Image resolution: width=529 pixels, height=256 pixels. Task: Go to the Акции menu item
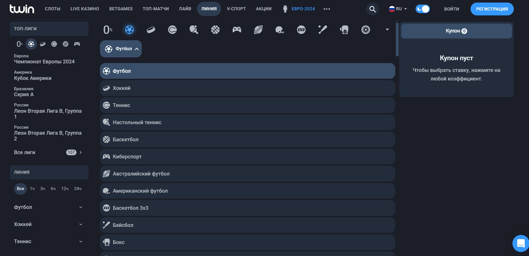pos(263,9)
